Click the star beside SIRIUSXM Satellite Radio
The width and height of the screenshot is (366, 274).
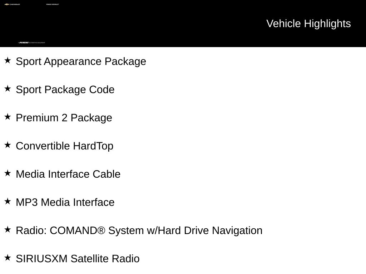8,258
